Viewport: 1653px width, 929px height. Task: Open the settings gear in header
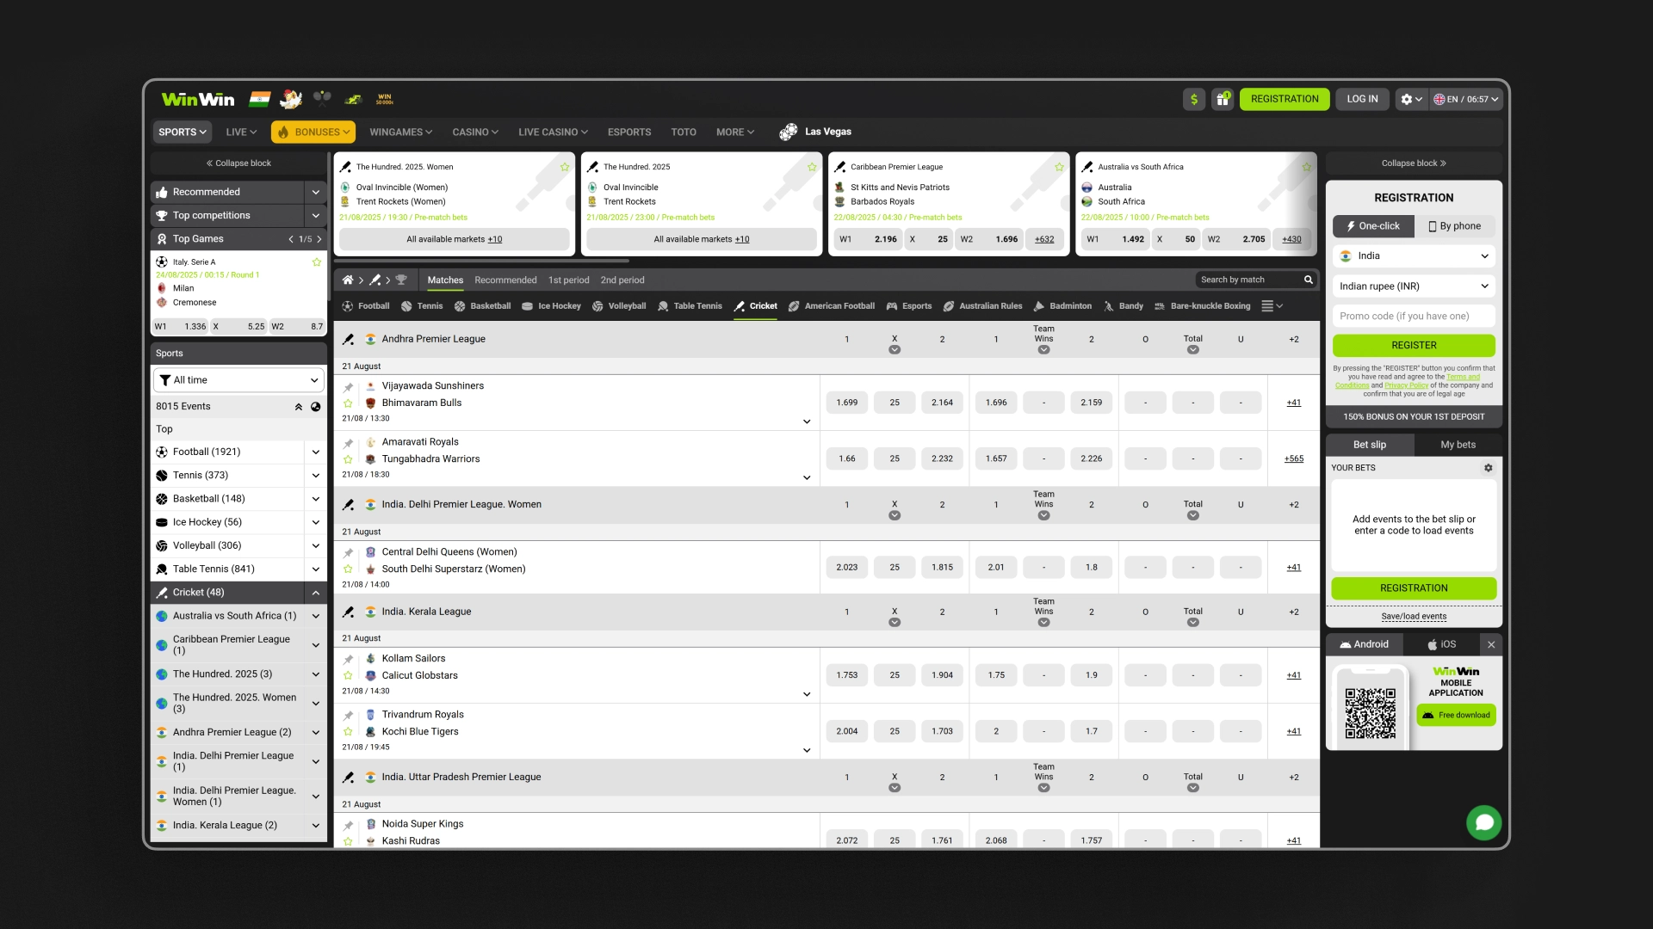click(1410, 100)
